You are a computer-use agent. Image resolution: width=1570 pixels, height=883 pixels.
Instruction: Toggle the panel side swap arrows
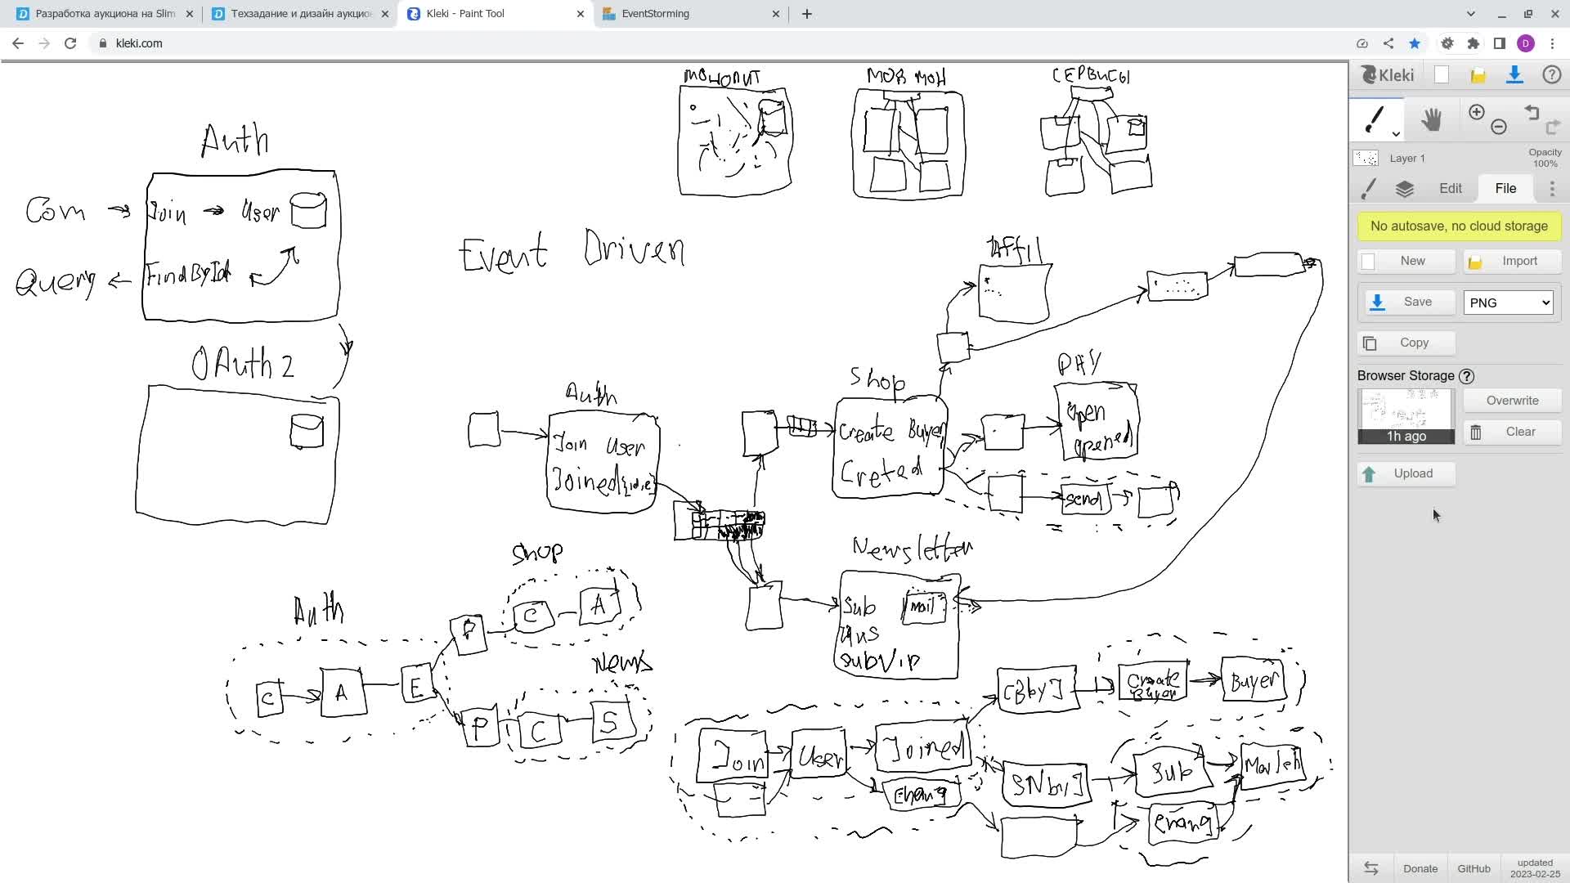pyautogui.click(x=1371, y=868)
